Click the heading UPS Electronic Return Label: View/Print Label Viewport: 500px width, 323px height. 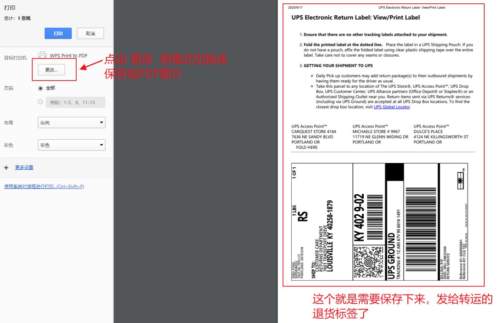point(356,17)
